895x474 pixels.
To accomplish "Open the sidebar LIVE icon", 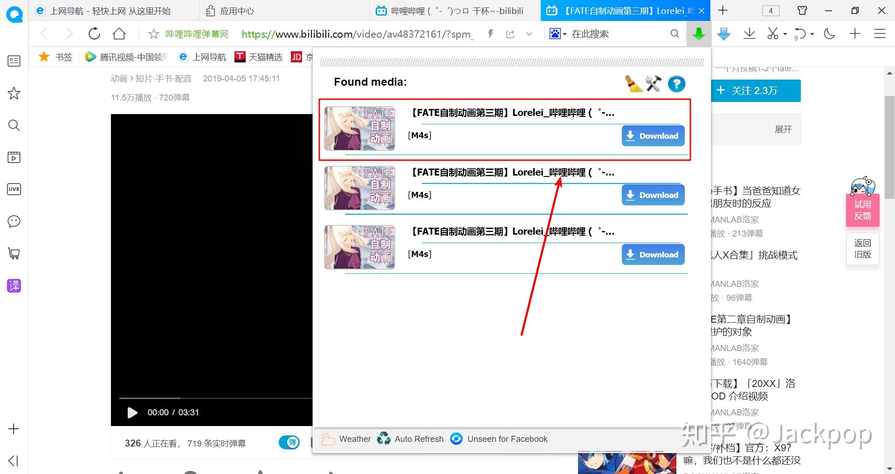I will click(14, 189).
